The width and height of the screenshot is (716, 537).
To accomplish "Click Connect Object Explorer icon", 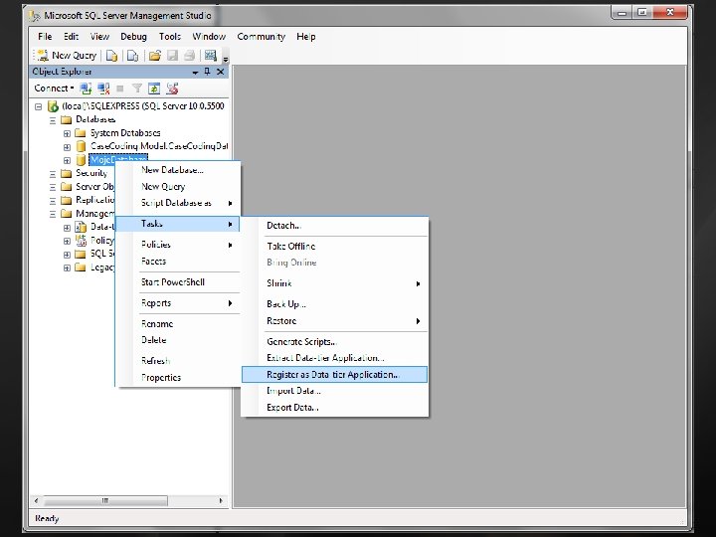I will pyautogui.click(x=86, y=89).
